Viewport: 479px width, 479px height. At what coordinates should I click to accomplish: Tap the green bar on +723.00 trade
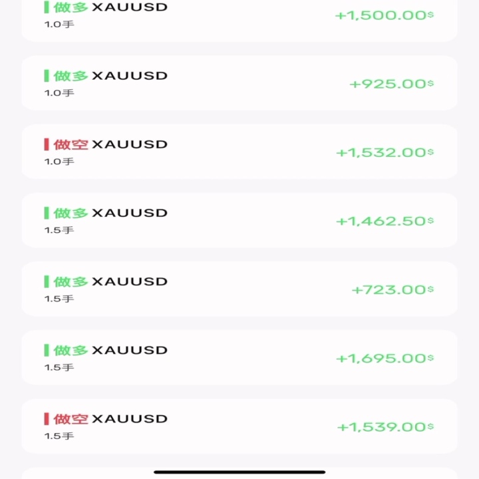pos(47,281)
